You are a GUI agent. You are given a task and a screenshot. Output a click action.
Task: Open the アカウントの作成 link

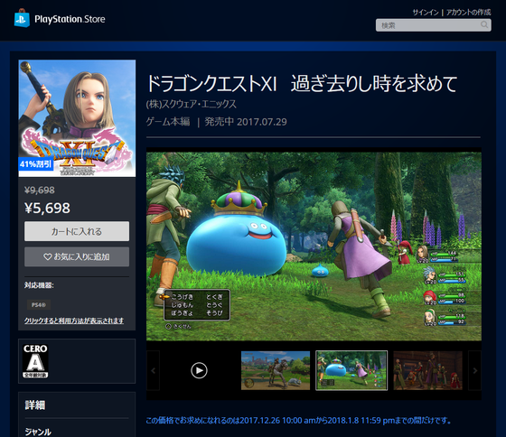pos(469,13)
